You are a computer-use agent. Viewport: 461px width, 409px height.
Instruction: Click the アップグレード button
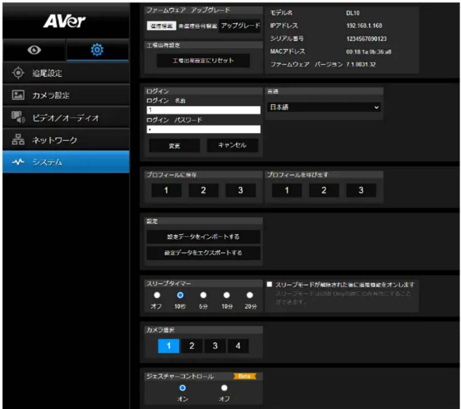point(240,26)
